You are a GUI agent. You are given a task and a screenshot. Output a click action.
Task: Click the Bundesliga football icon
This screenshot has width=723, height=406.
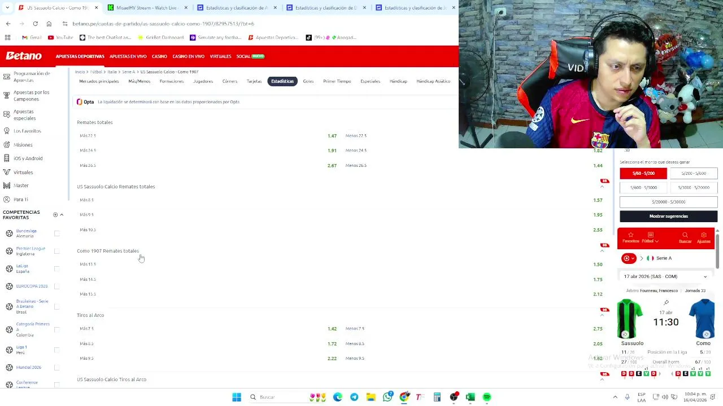[x=9, y=233]
